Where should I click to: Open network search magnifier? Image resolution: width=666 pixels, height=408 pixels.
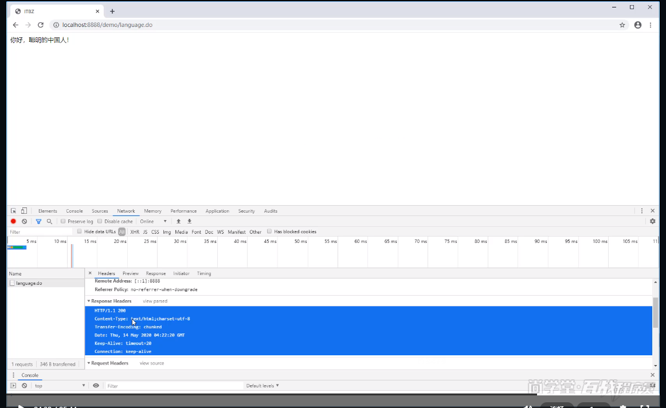(x=50, y=221)
